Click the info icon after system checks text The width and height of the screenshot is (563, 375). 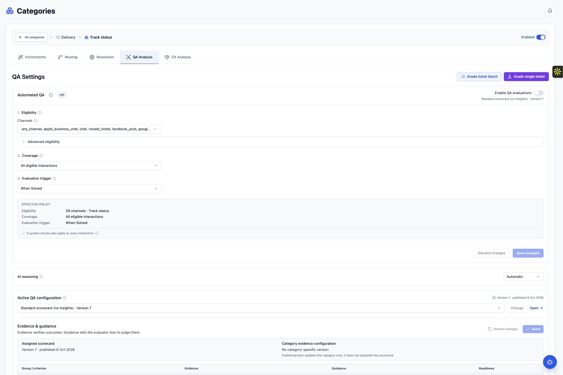click(97, 233)
